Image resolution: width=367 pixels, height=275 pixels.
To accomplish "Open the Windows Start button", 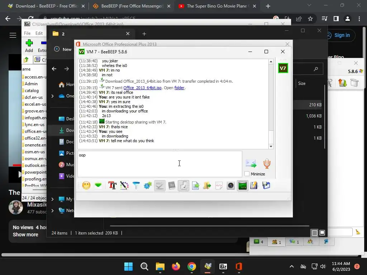I will point(129,266).
